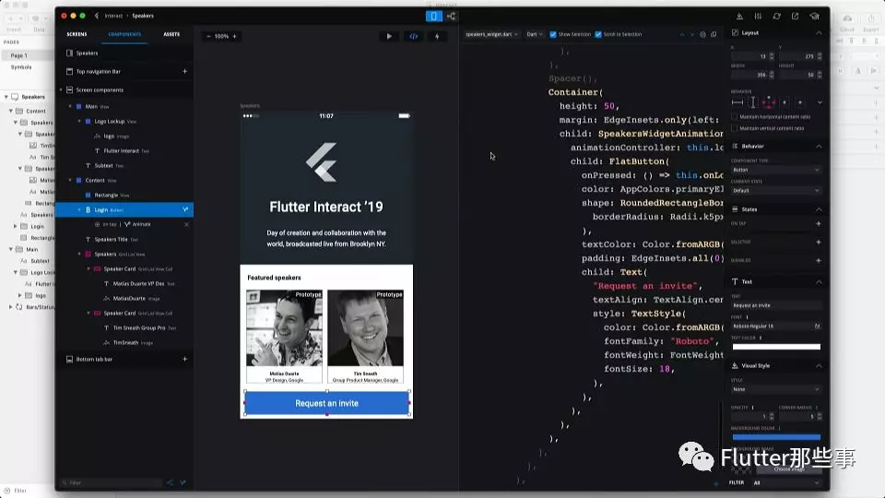Screen dimensions: 885x498
Task: Add component to Top navigation Bar
Action: point(184,71)
